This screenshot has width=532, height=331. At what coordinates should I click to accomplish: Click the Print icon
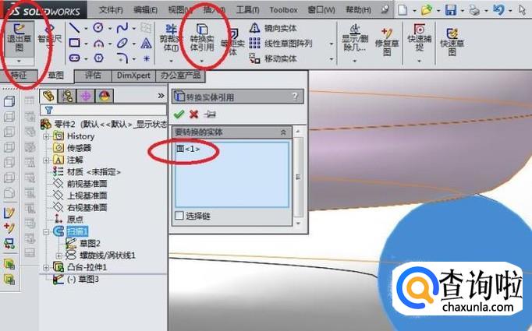(x=474, y=10)
